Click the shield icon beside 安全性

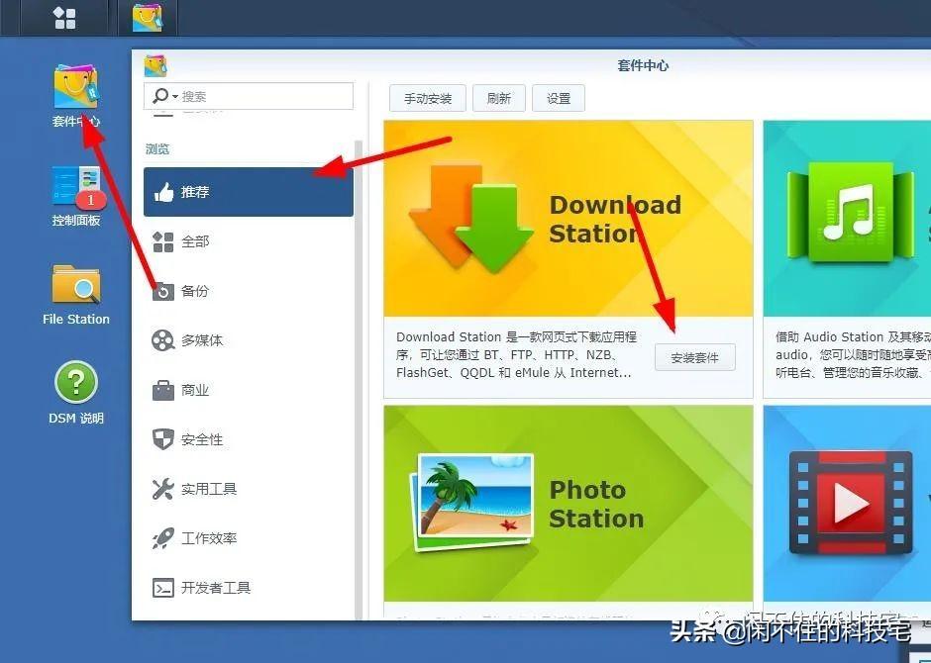pos(163,439)
